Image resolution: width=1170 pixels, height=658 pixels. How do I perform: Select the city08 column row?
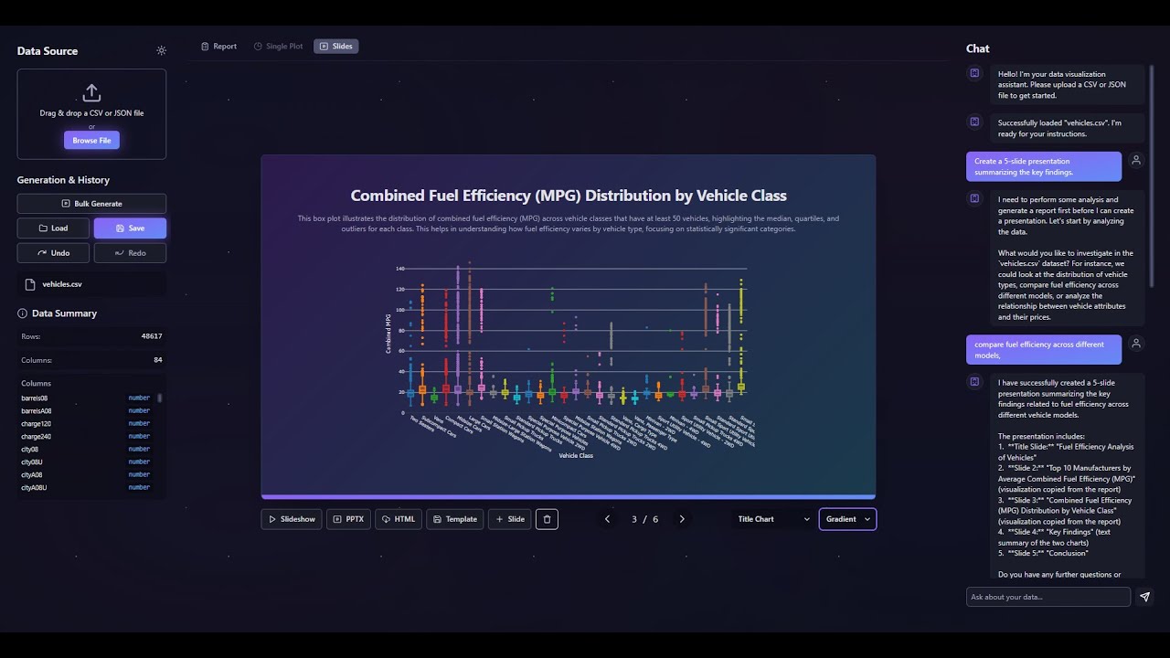coord(88,450)
